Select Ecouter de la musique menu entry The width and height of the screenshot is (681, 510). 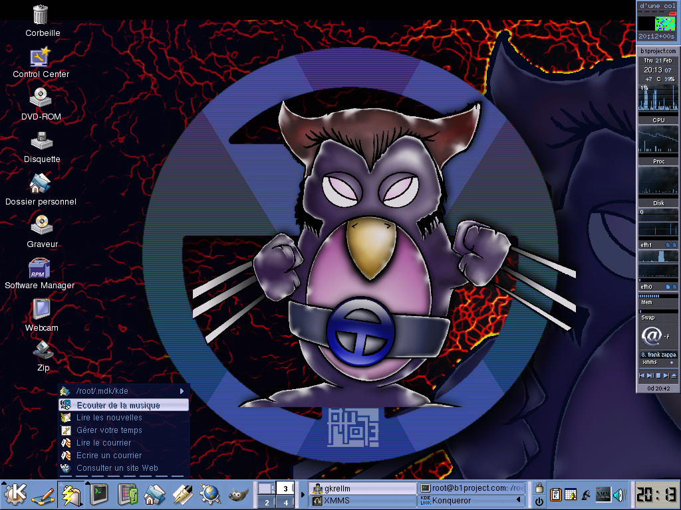(124, 405)
